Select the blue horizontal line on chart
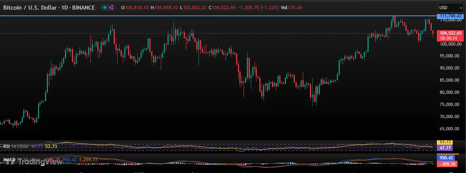Image resolution: width=466 pixels, height=173 pixels. [x=221, y=16]
